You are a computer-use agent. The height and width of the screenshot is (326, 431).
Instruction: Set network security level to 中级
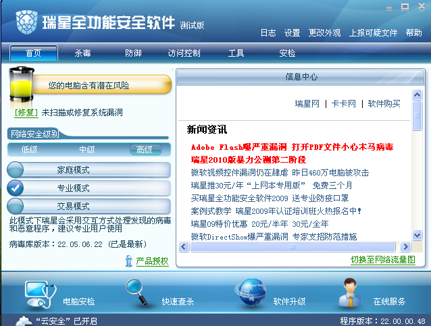87,150
